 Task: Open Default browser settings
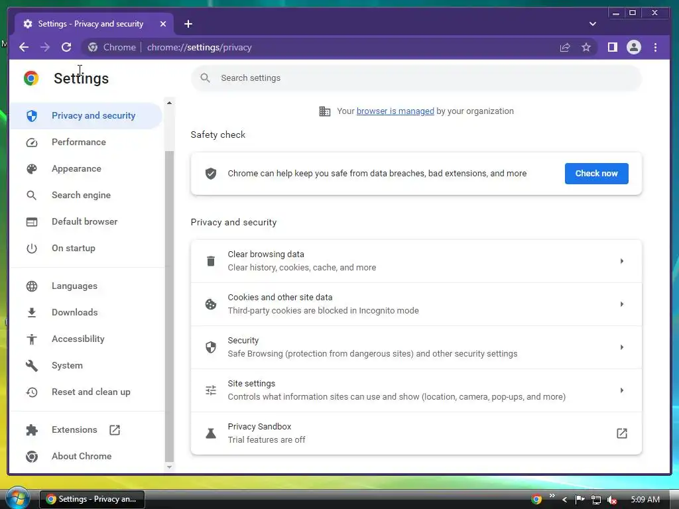click(86, 221)
